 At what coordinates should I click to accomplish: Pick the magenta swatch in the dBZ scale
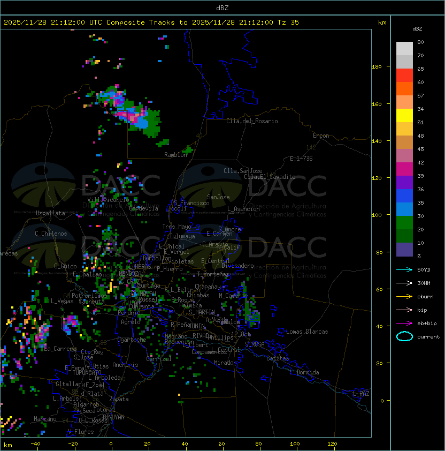[x=404, y=169]
